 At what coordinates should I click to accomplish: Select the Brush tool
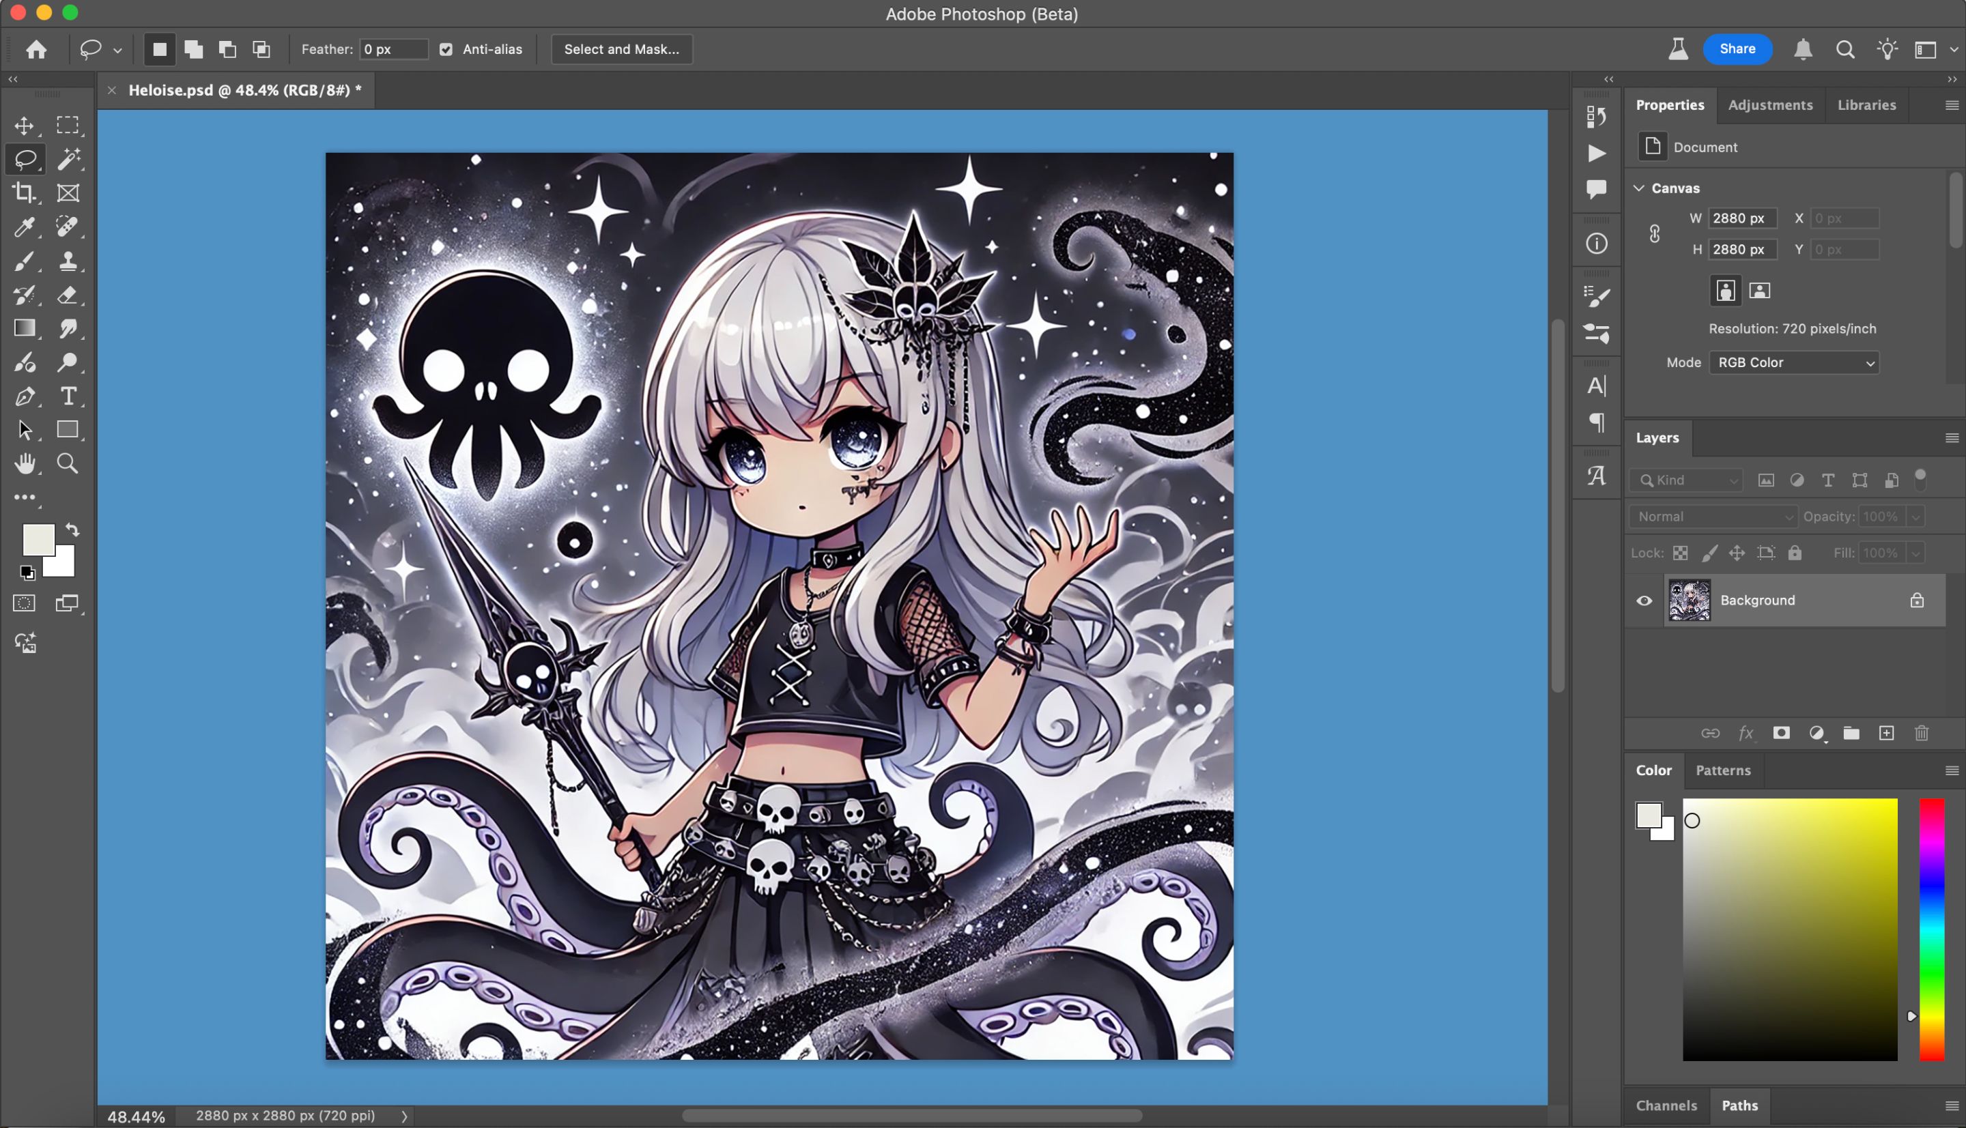[x=24, y=261]
